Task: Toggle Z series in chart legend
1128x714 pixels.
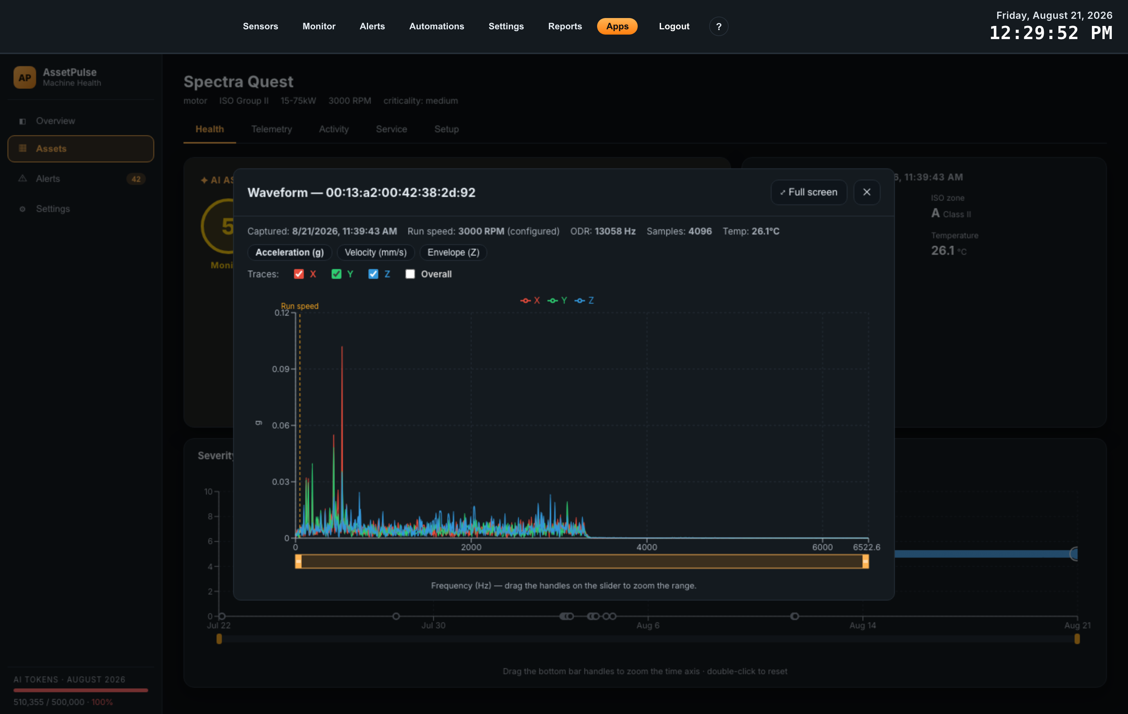Action: [x=584, y=301]
